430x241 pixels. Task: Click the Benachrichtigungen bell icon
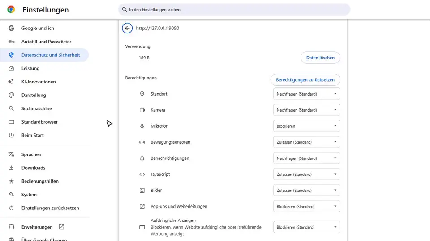point(142,158)
